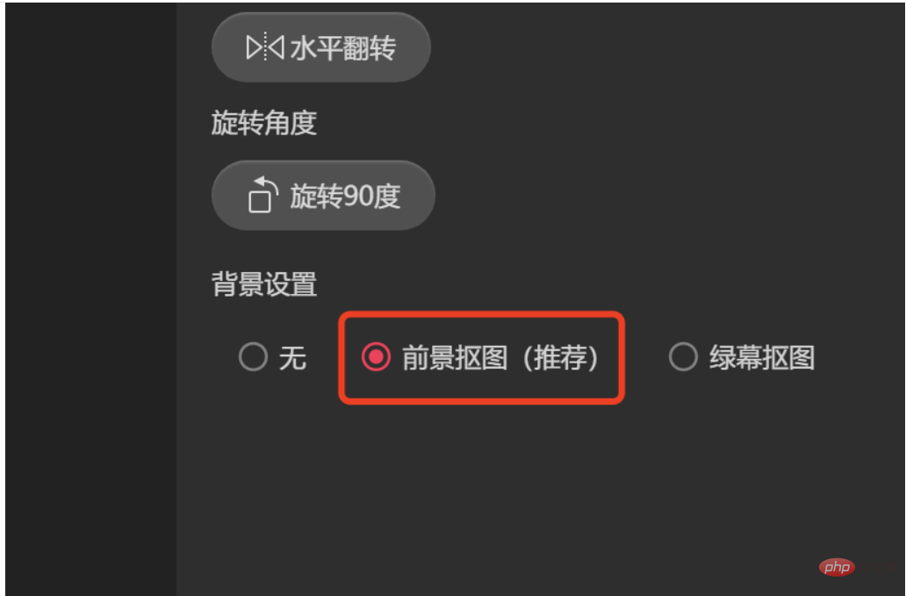906x596 pixels.
Task: Click the red php watermark logo
Action: [837, 567]
